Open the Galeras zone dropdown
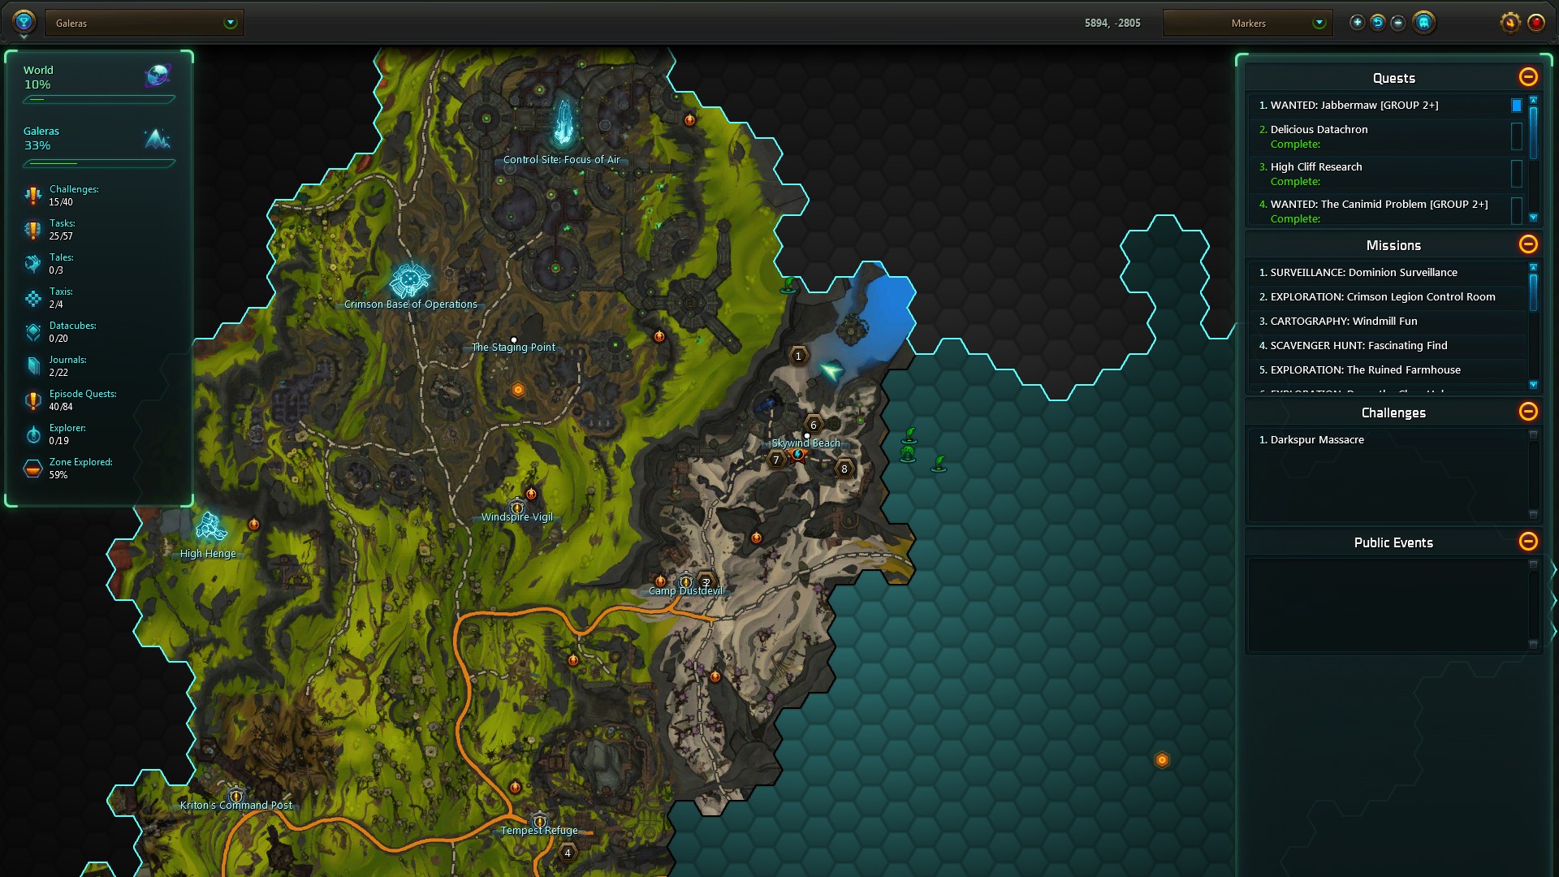The width and height of the screenshot is (1559, 877). click(230, 23)
